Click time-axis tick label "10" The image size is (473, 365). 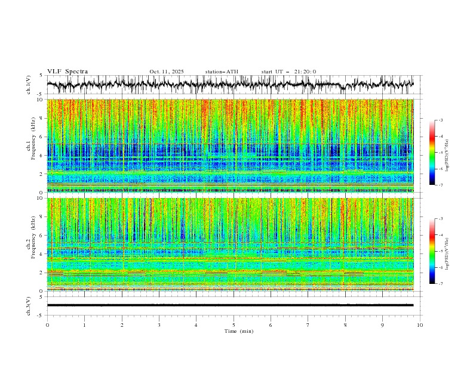pyautogui.click(x=420, y=325)
